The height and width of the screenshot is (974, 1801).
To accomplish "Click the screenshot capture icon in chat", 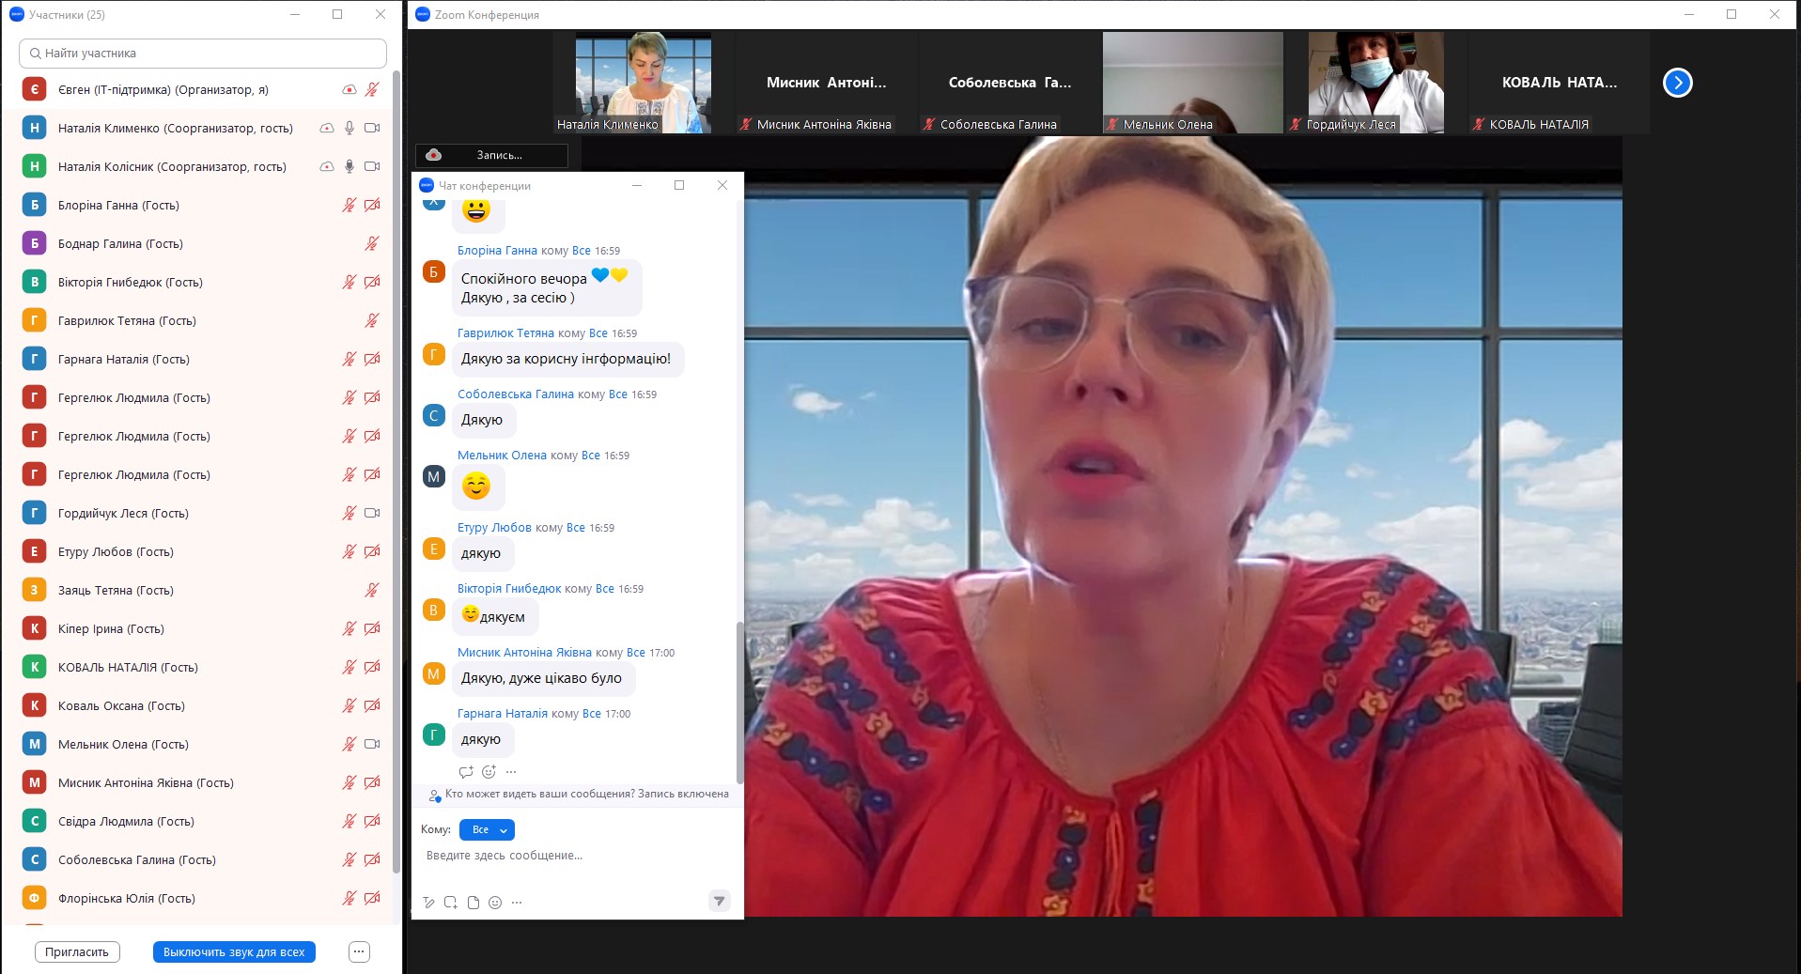I will (451, 903).
